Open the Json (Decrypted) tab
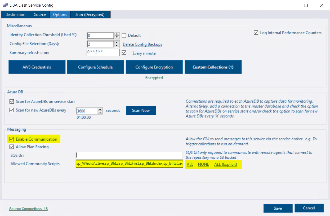The width and height of the screenshot is (330, 216). pos(90,15)
